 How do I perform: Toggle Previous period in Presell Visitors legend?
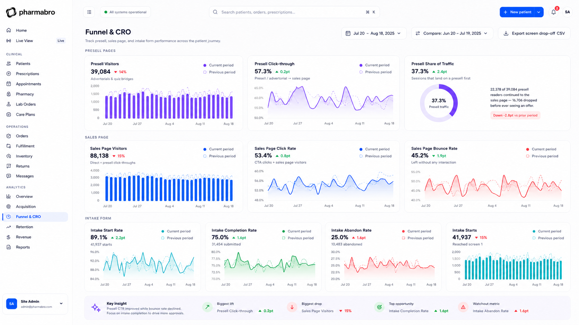pos(219,72)
